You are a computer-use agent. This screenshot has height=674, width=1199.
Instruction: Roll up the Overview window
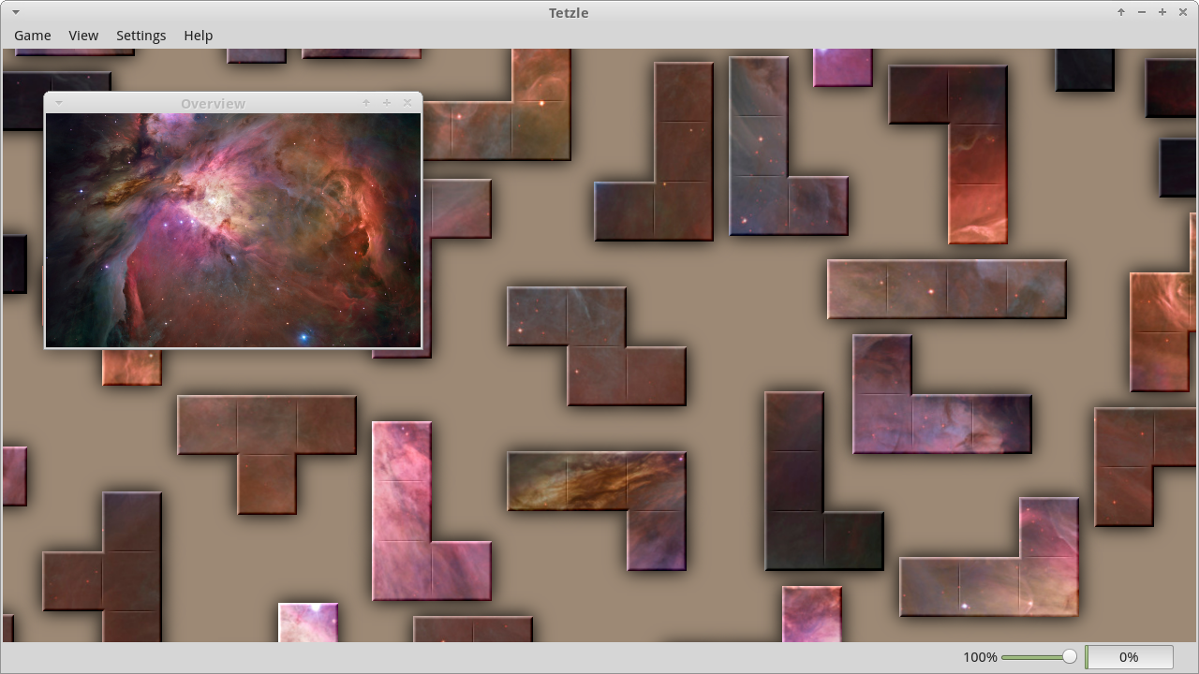(365, 103)
